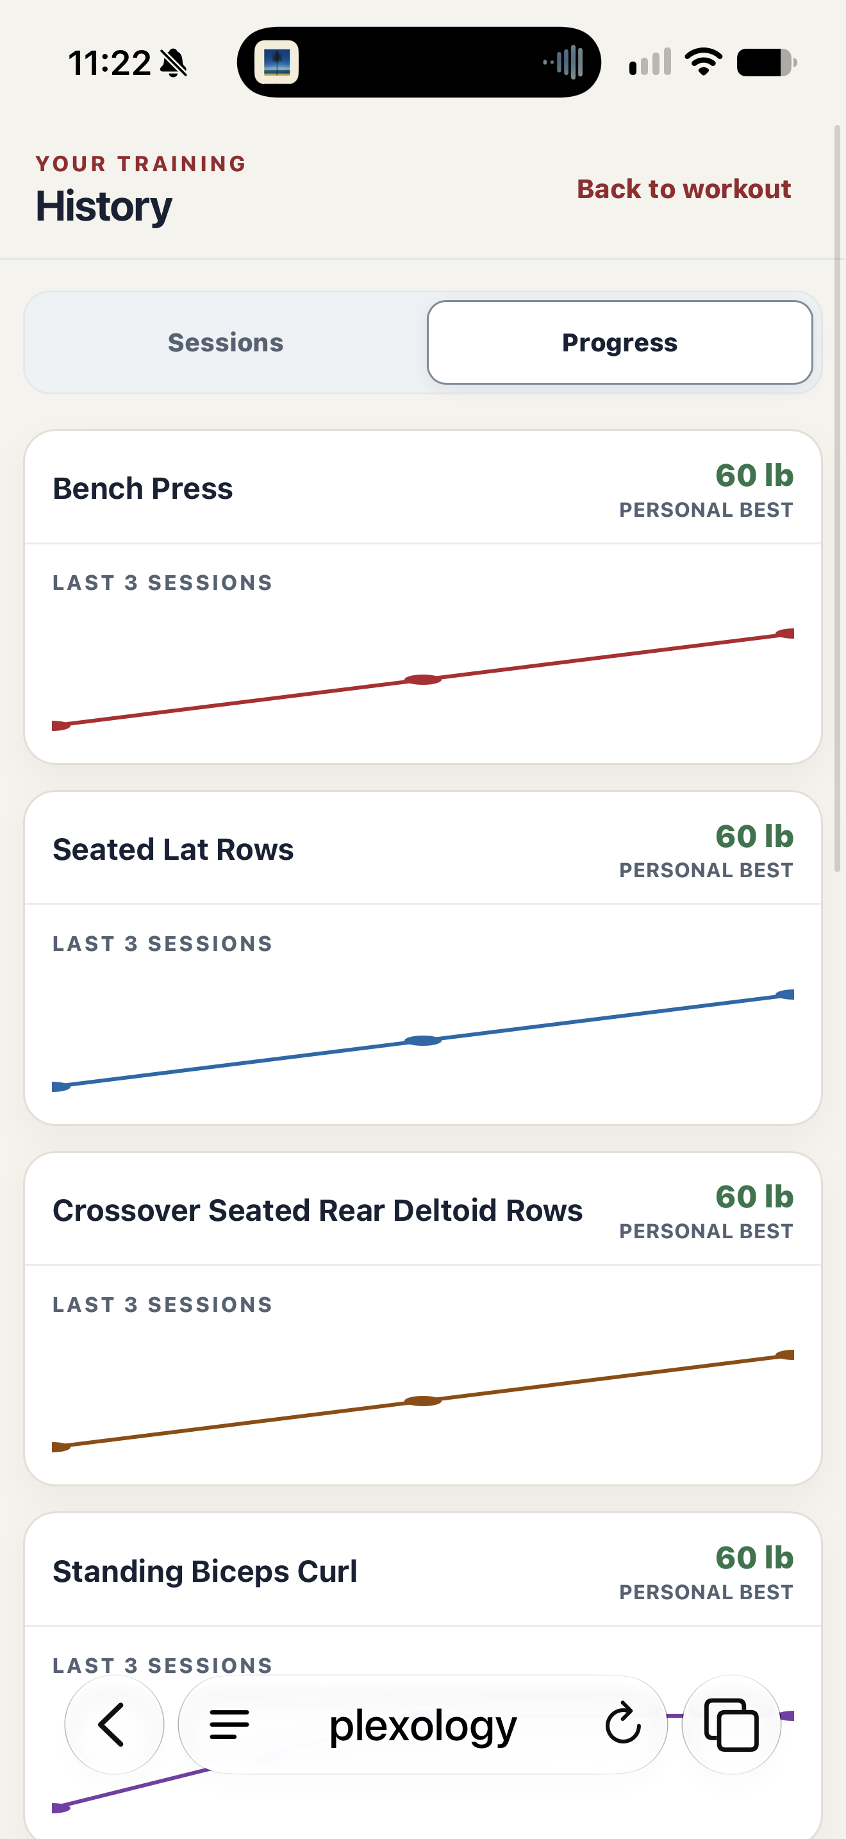Tap the middle point on Crossover Seated Rear Deltoid chart
Viewport: 846px width, 1839px height.
(423, 1400)
